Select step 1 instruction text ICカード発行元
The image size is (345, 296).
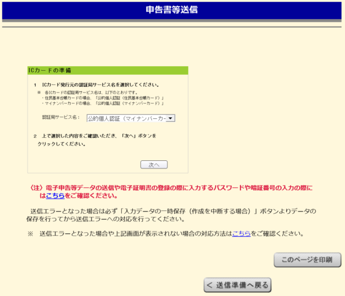(101, 85)
